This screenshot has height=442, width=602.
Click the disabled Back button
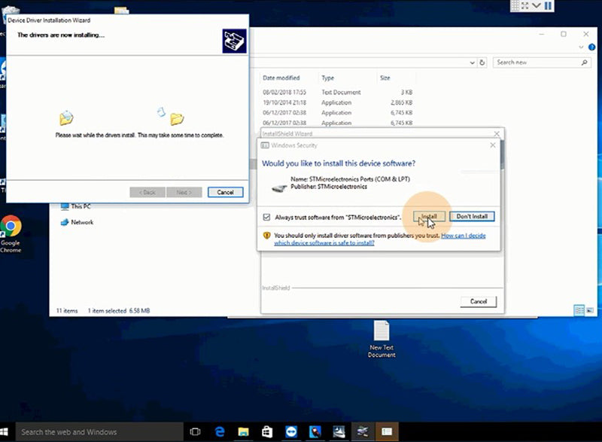pyautogui.click(x=147, y=193)
